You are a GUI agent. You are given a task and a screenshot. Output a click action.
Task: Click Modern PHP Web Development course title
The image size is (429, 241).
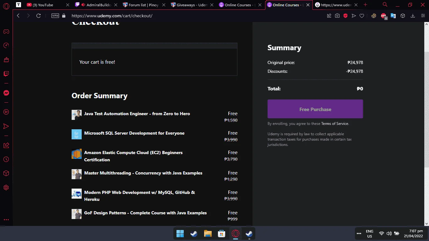tap(139, 196)
